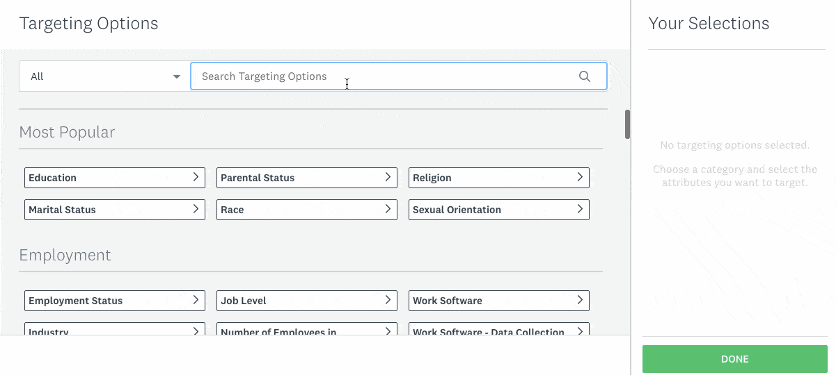Click the vertical scrollbar thumb
836x375 pixels.
627,124
